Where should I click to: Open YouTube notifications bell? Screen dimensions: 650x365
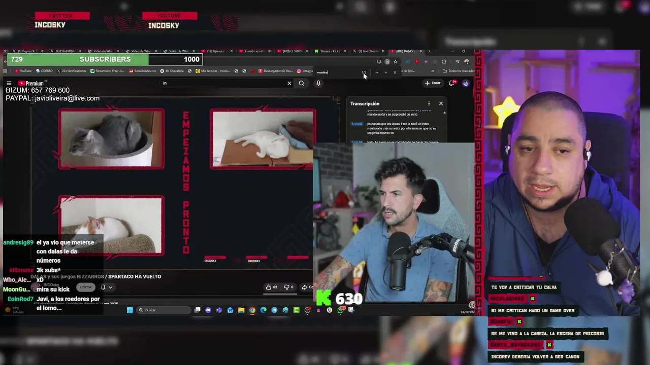click(451, 83)
